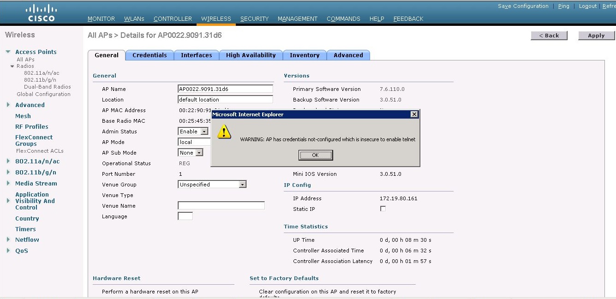
Task: Select Dual-Band Radios in sidebar
Action: coord(48,87)
